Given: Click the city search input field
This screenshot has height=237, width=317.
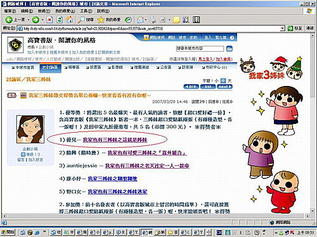Looking at the screenshot, I should pos(200,49).
